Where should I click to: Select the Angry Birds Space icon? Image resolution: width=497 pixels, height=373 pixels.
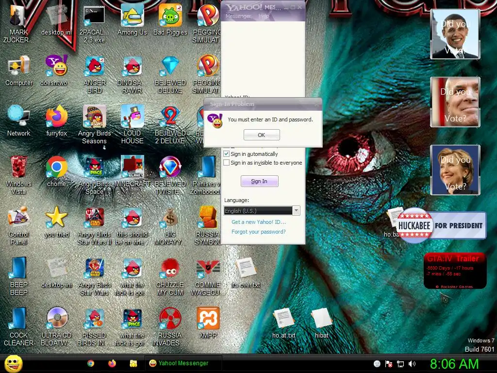(94, 175)
